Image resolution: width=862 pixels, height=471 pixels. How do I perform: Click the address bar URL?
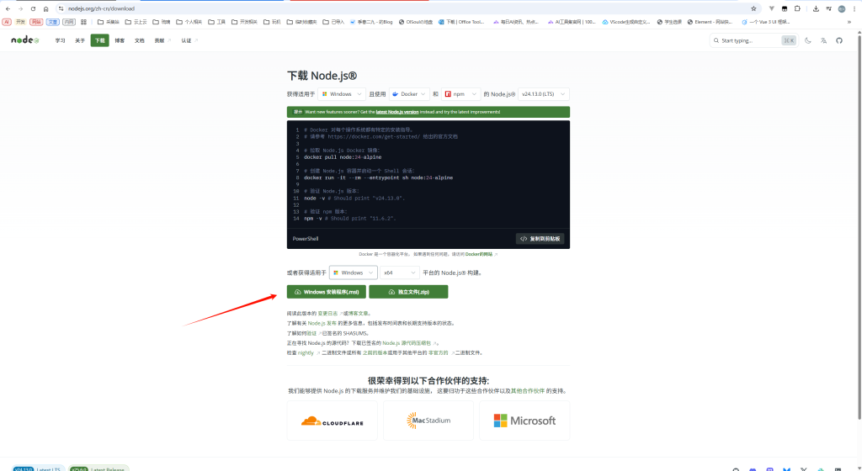[x=101, y=8]
